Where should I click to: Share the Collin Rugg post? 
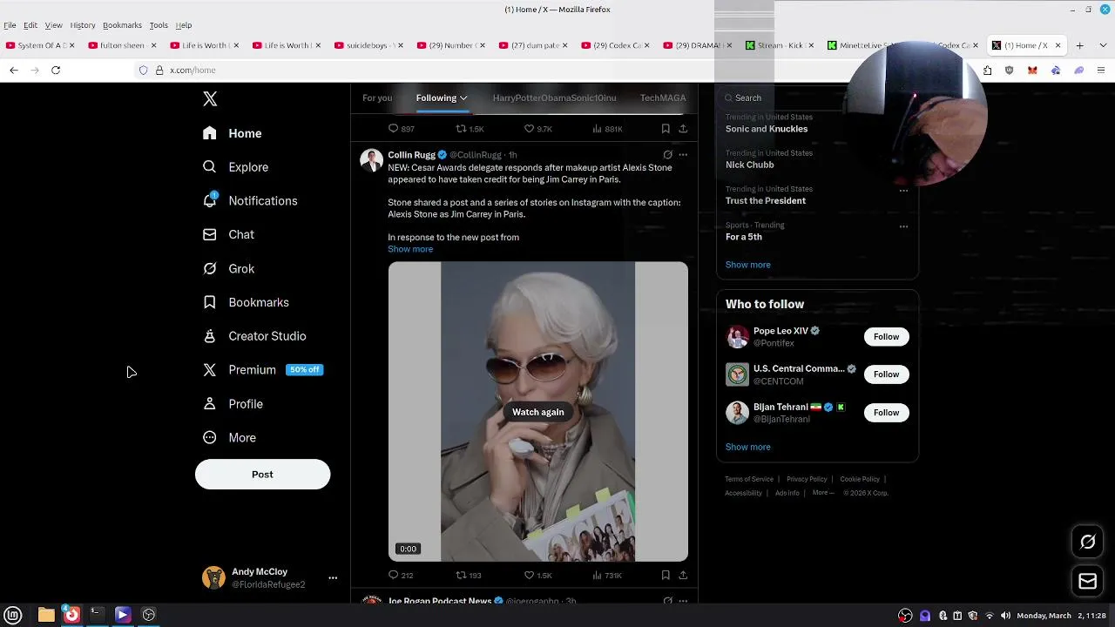pos(683,576)
